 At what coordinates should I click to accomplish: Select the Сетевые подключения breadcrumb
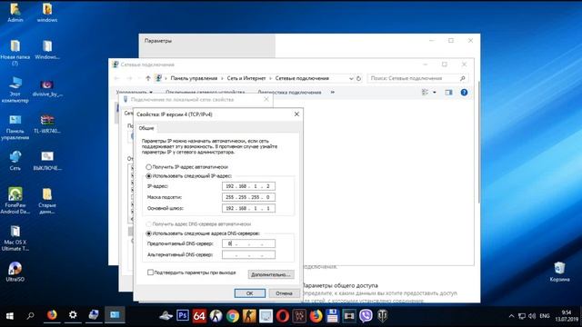[302, 78]
